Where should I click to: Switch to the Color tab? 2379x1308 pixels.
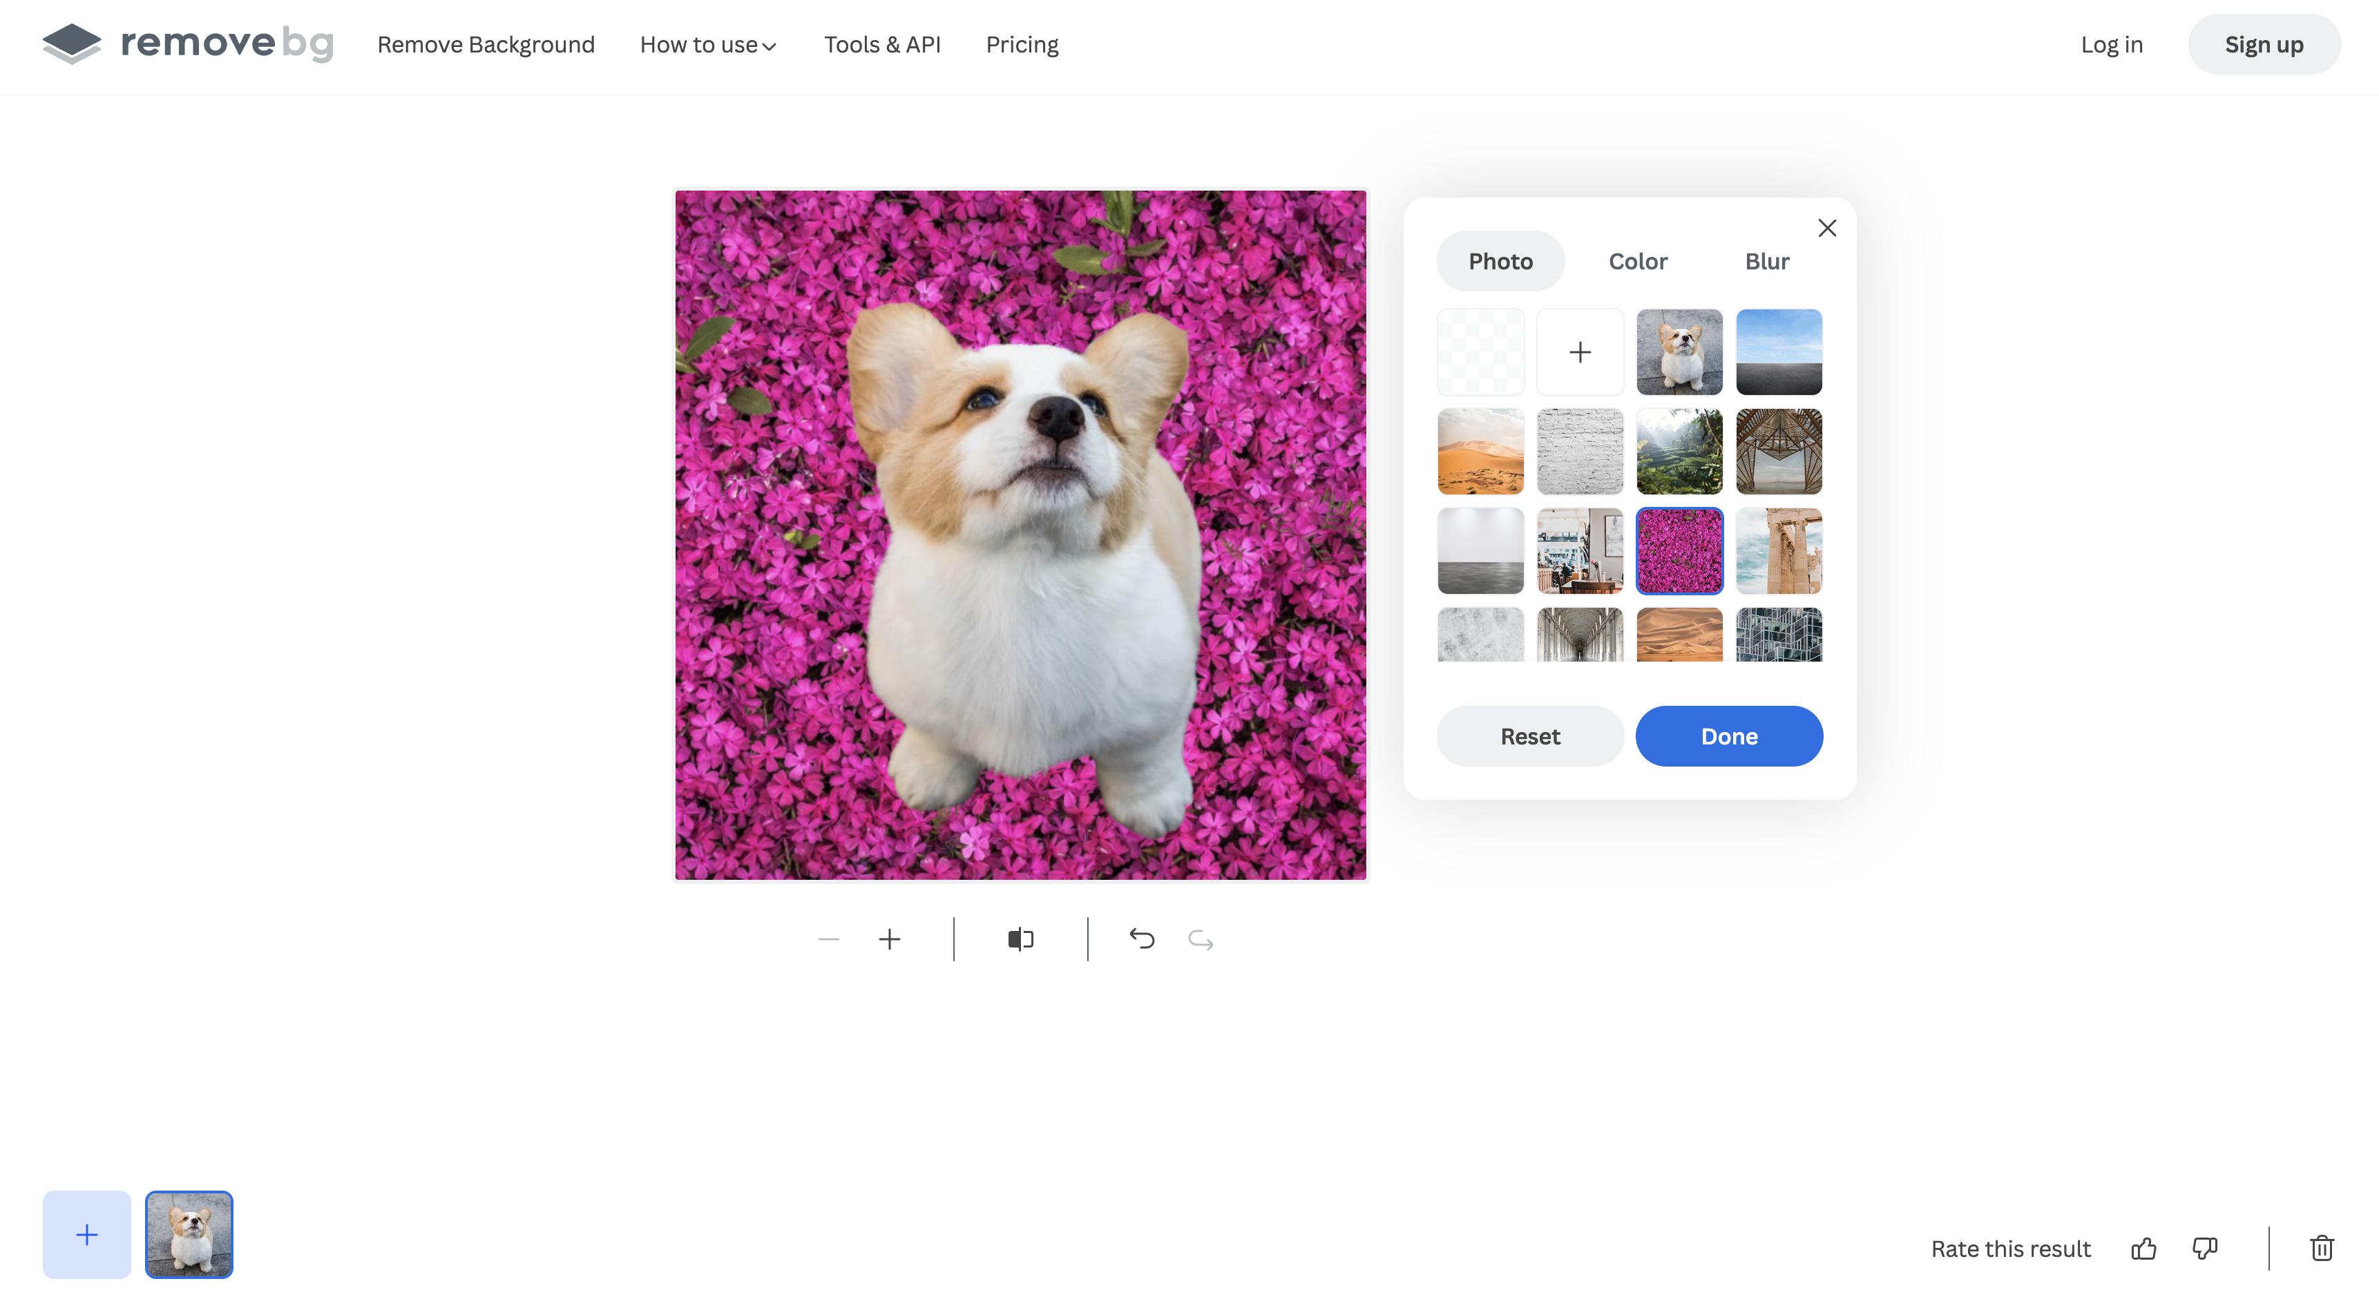1637,261
